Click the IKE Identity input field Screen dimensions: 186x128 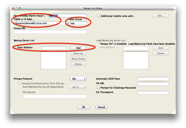click(55, 96)
